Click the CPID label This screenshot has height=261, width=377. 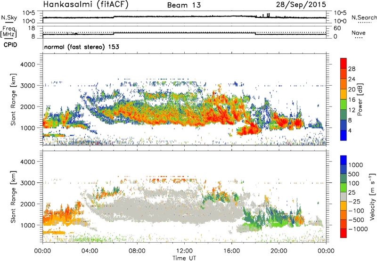tap(10, 45)
